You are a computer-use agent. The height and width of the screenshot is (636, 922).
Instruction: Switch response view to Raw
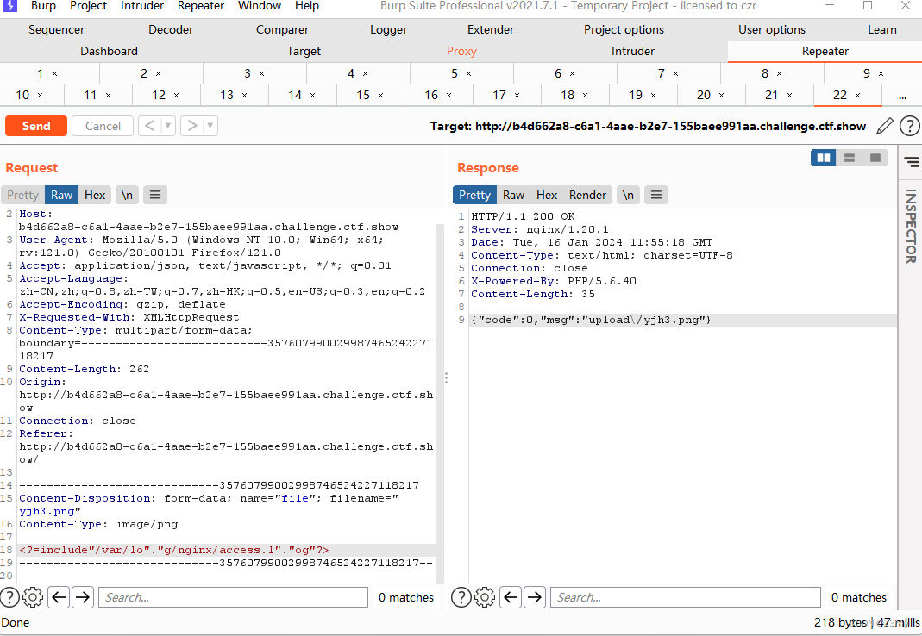point(513,195)
